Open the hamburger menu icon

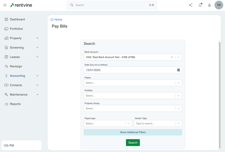click(x=5, y=5)
